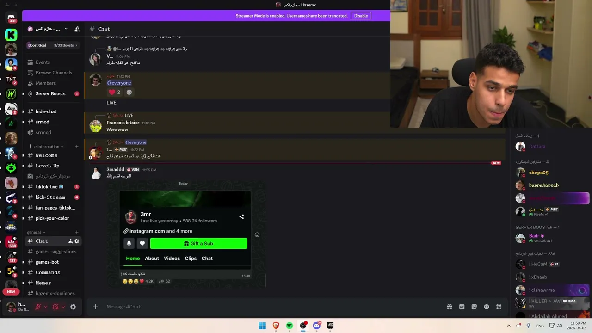Open Server Boosts
This screenshot has height=333, width=592.
tap(50, 94)
